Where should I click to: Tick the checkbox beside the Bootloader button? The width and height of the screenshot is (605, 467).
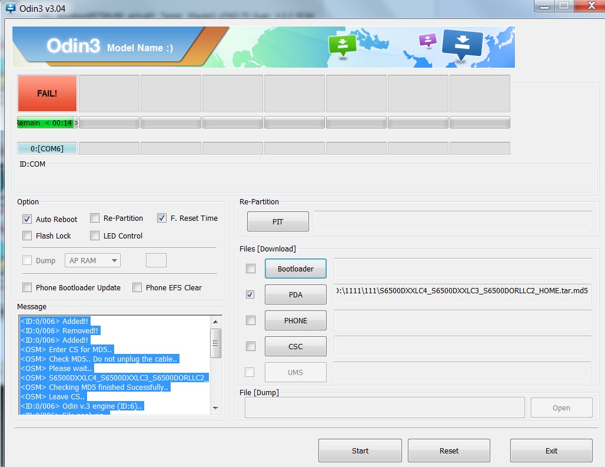pyautogui.click(x=251, y=268)
